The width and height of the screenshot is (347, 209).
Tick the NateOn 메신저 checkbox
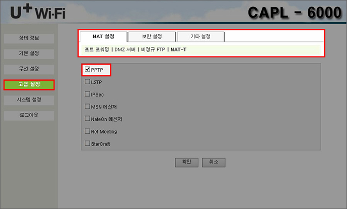coord(88,119)
